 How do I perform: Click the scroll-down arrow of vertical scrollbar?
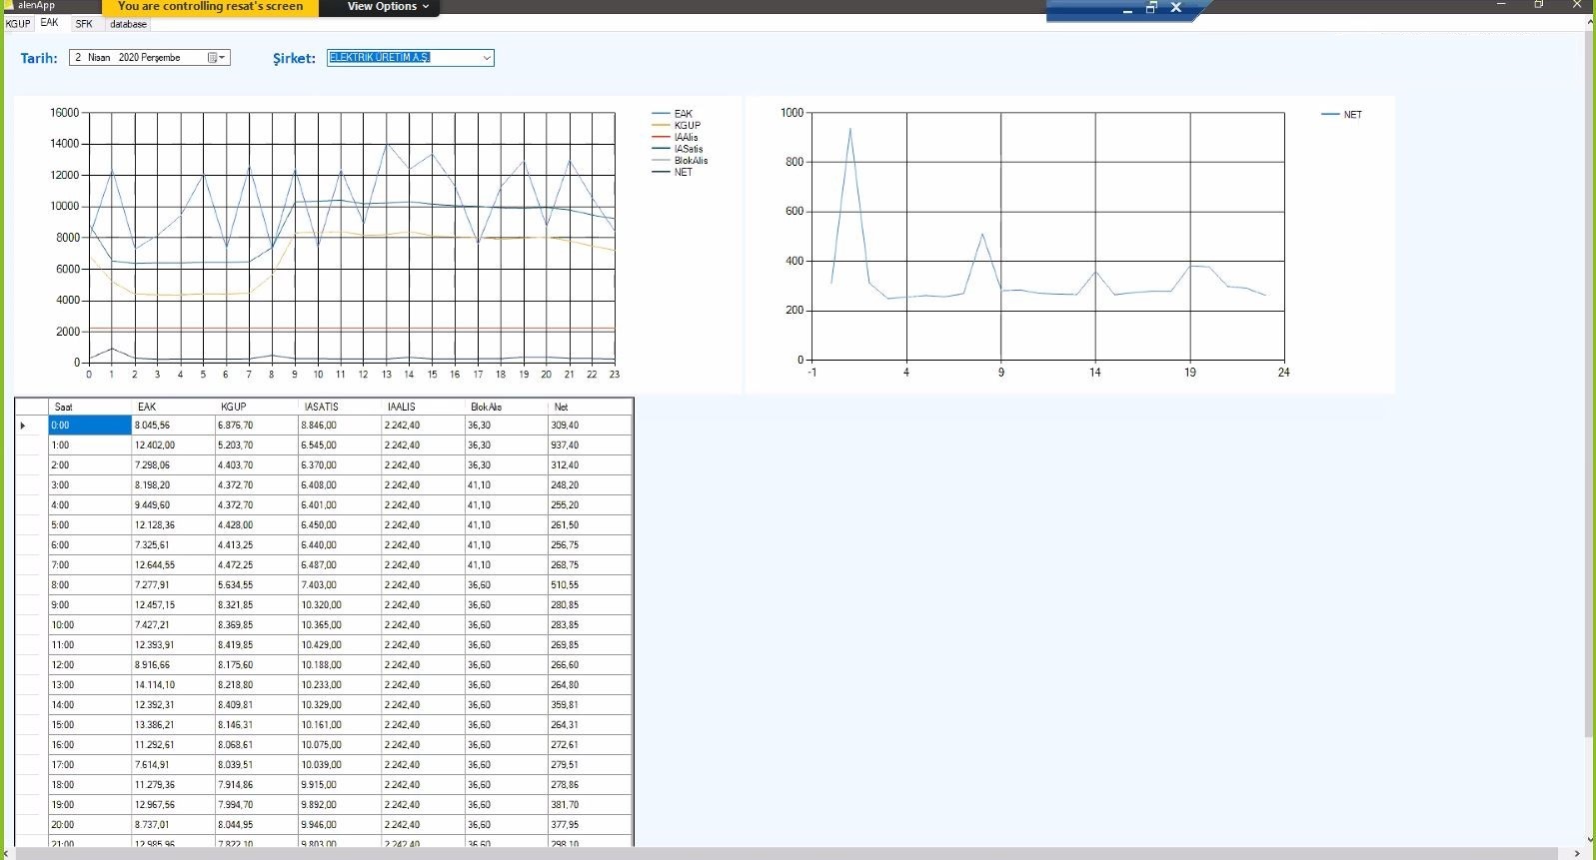click(1589, 840)
